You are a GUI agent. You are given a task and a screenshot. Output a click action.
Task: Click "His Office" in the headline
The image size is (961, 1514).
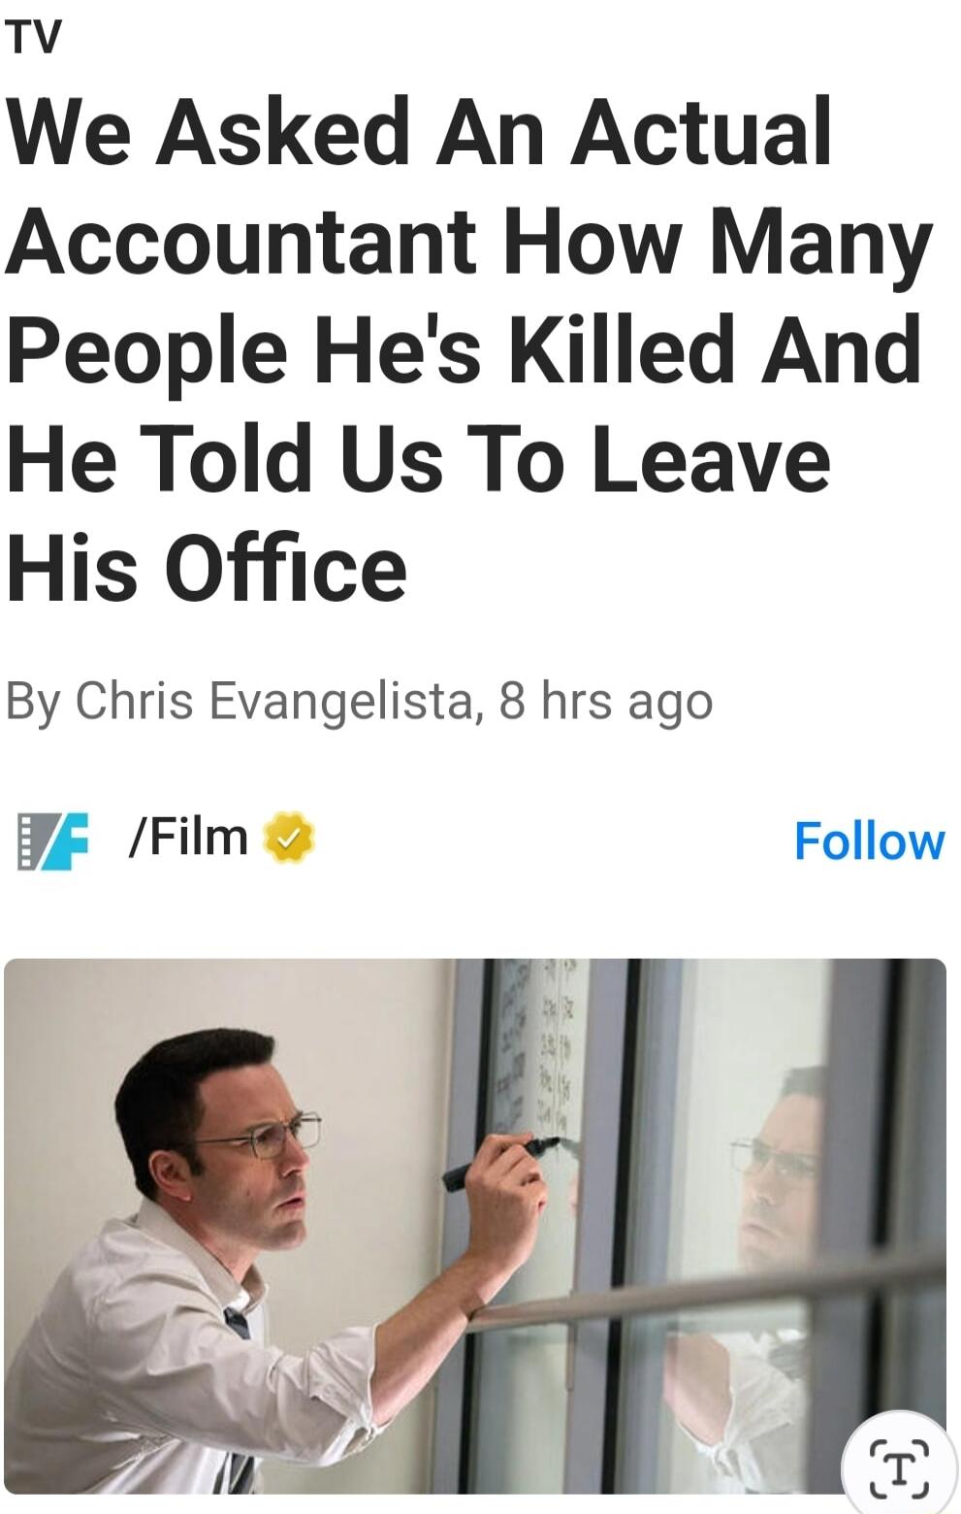[x=207, y=569]
